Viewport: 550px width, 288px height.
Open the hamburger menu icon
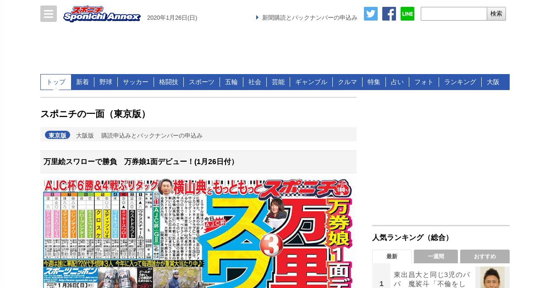49,14
